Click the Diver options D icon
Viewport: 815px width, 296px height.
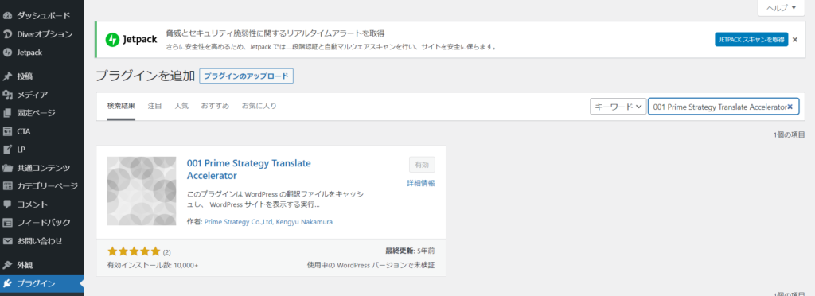7,34
